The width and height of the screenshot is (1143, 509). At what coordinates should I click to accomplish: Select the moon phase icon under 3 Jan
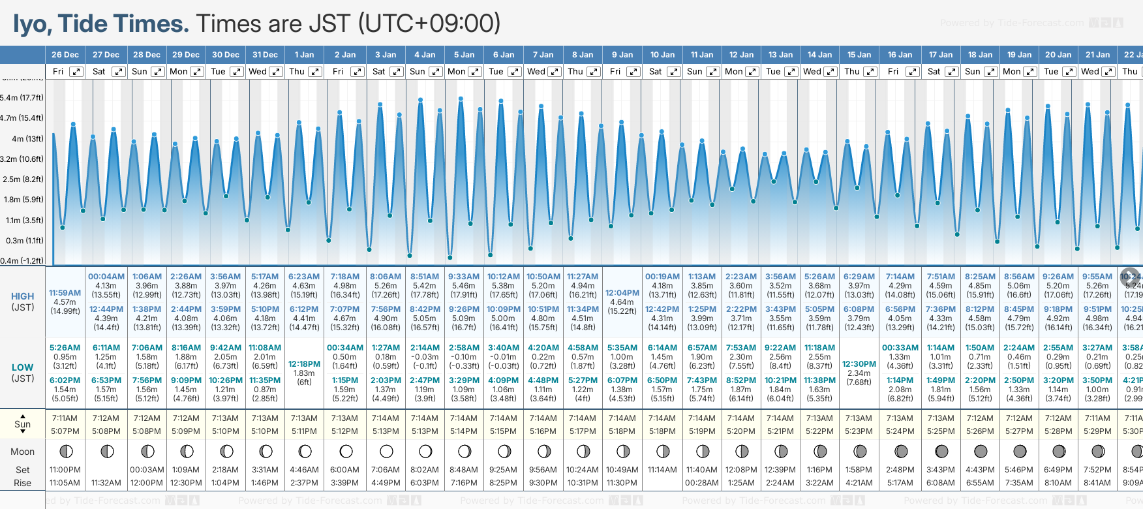[386, 451]
